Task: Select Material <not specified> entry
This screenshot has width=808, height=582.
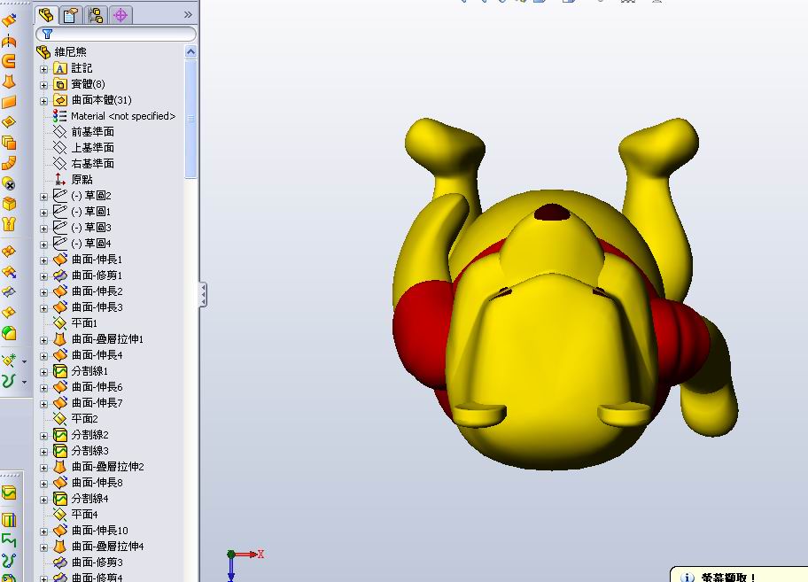Action: click(x=114, y=116)
